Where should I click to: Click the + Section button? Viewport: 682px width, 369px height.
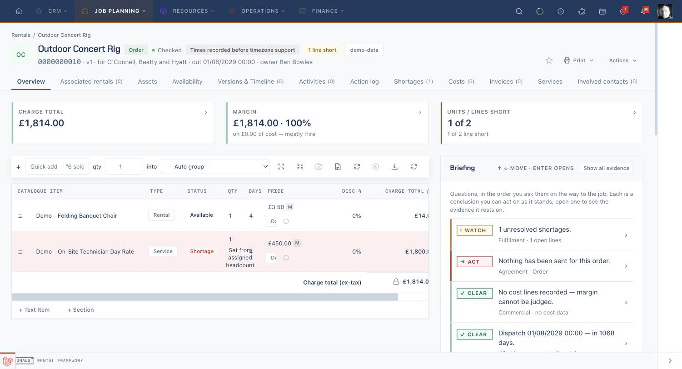tap(80, 310)
